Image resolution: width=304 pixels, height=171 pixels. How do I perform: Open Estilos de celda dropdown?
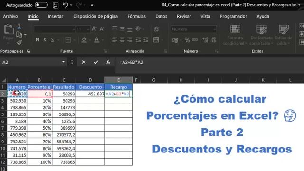click(x=284, y=35)
